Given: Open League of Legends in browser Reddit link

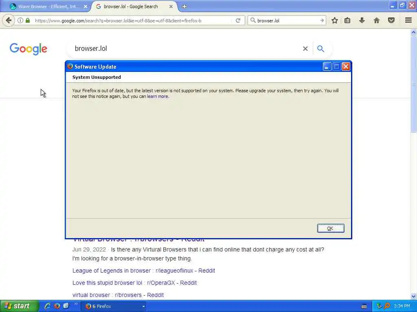Looking at the screenshot, I should pyautogui.click(x=144, y=271).
